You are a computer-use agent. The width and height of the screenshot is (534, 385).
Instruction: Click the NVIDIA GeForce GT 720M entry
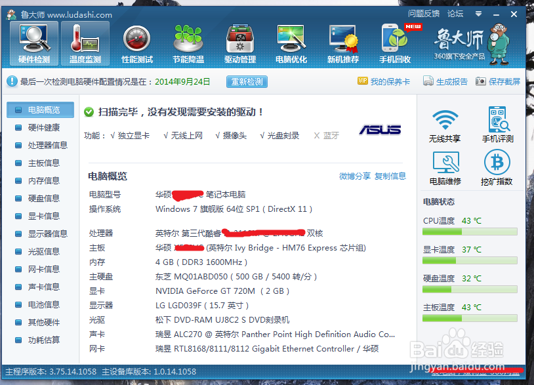[222, 291]
